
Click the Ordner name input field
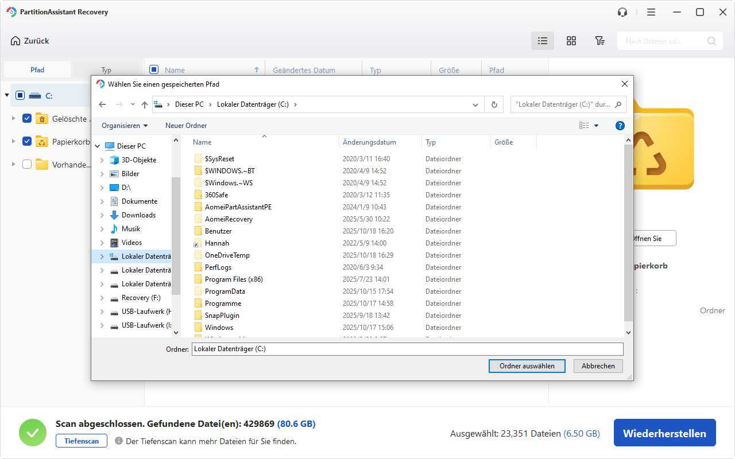[407, 349]
